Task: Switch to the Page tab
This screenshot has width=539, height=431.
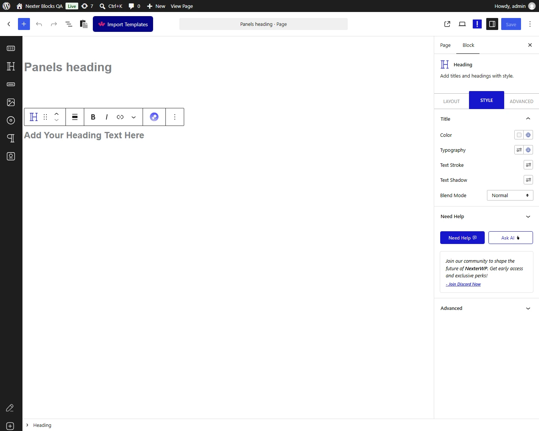Action: [x=445, y=45]
